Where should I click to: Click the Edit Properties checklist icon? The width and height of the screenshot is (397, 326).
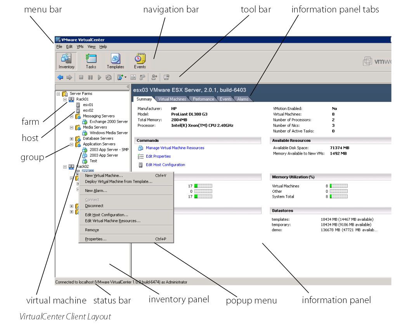(x=140, y=157)
